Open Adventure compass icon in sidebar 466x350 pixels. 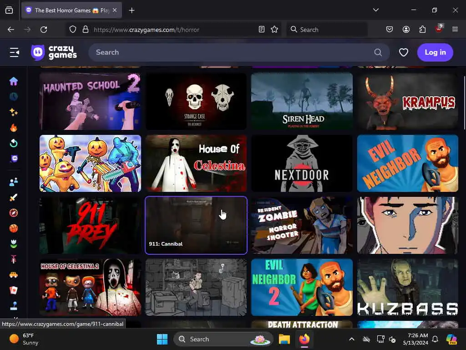click(x=13, y=213)
